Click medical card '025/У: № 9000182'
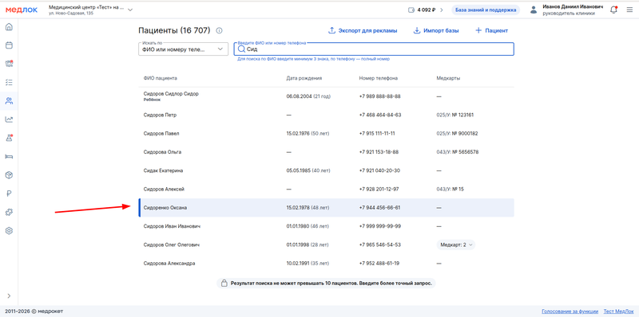The width and height of the screenshot is (639, 317). [457, 133]
